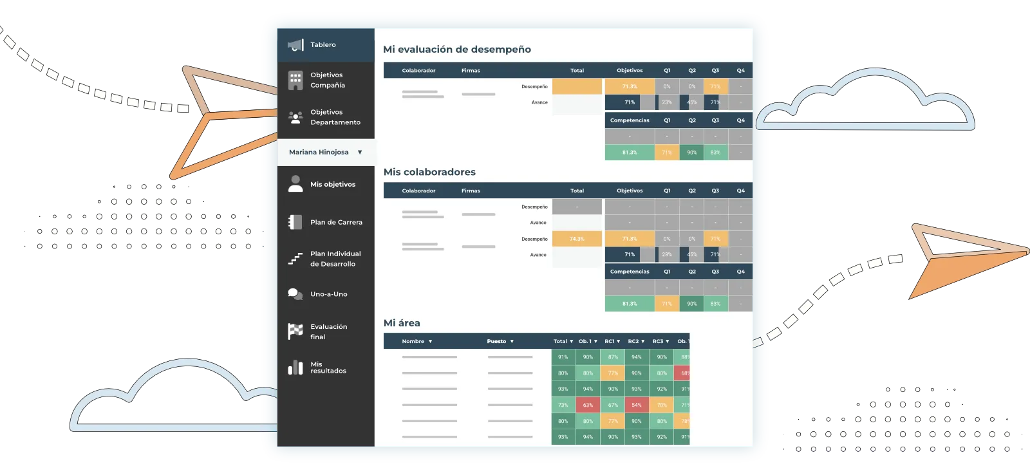Open the RC1 column sort dropdown
The image size is (1030, 475).
pyautogui.click(x=618, y=342)
